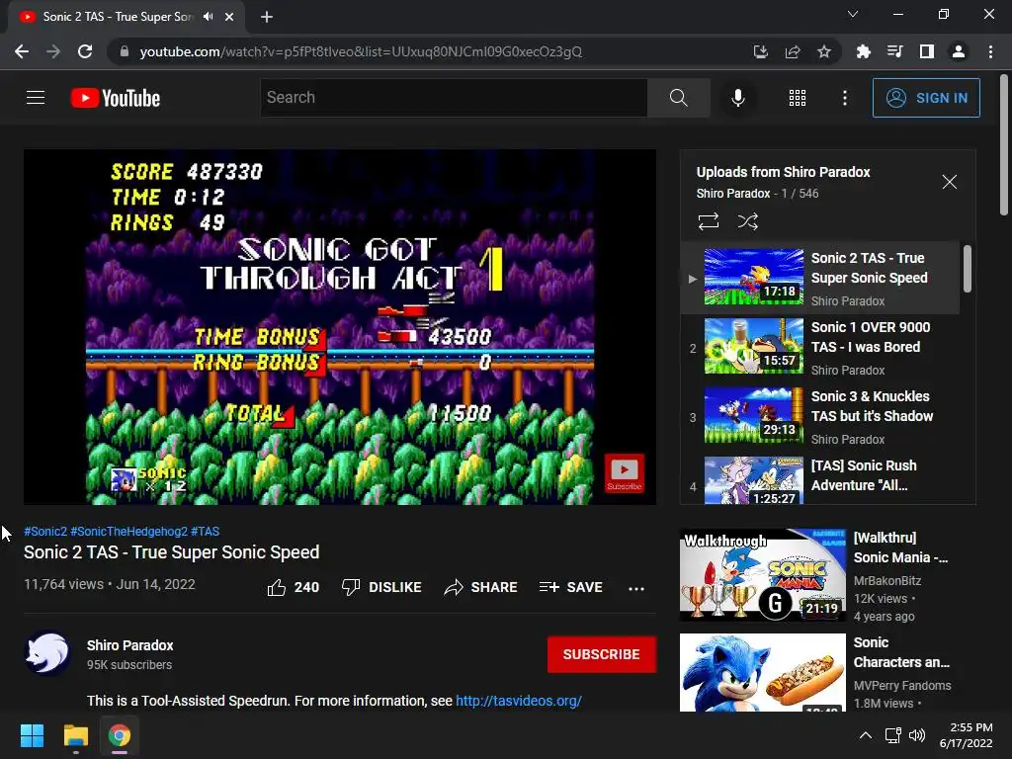This screenshot has width=1012, height=759.
Task: Click the #Sonic2 hashtag
Action: coord(45,531)
